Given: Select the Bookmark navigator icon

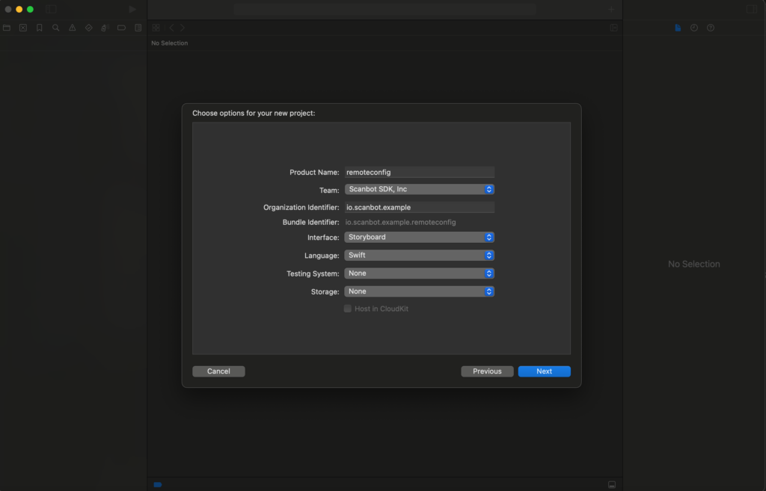Looking at the screenshot, I should [x=39, y=27].
